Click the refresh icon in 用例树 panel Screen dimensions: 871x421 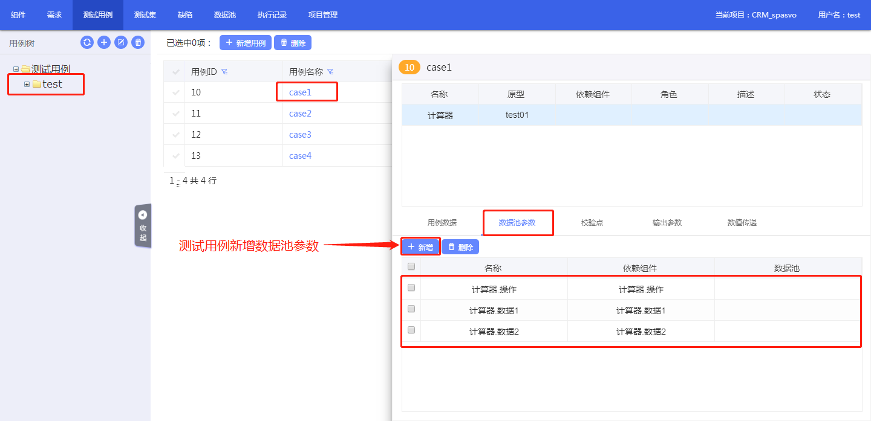tap(87, 42)
